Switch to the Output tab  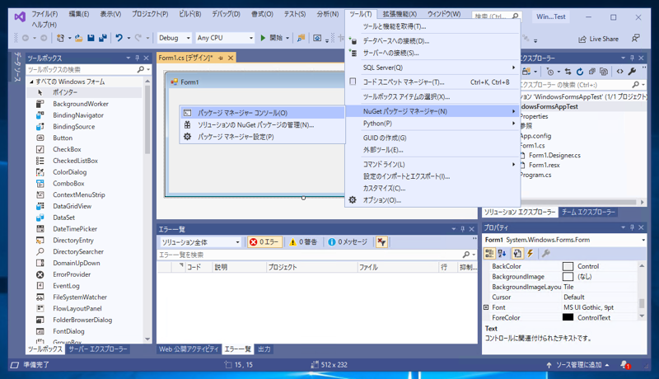click(x=264, y=349)
